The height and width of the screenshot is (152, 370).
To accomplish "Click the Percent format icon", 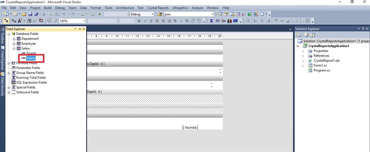I will tap(187, 21).
